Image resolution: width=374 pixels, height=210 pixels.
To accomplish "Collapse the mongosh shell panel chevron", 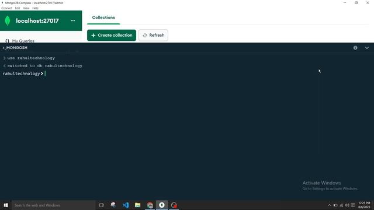I will tap(366, 48).
